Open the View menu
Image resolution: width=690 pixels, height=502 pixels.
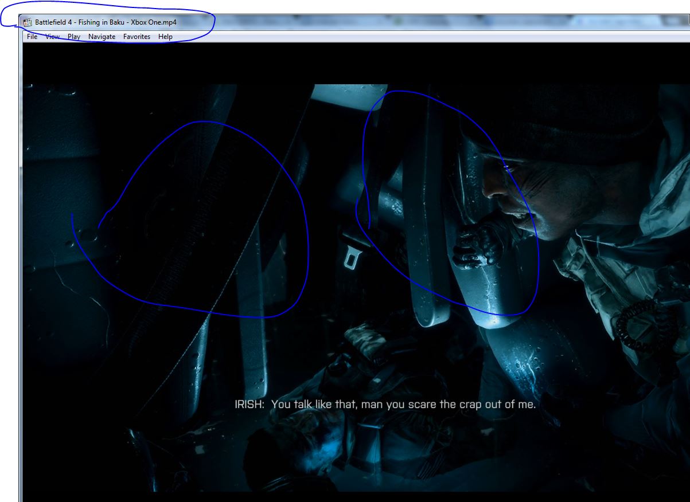[x=53, y=37]
